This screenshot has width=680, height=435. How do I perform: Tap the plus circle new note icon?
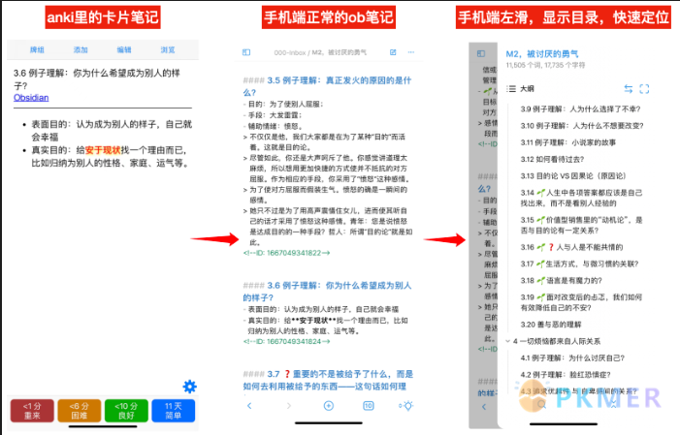click(x=329, y=406)
